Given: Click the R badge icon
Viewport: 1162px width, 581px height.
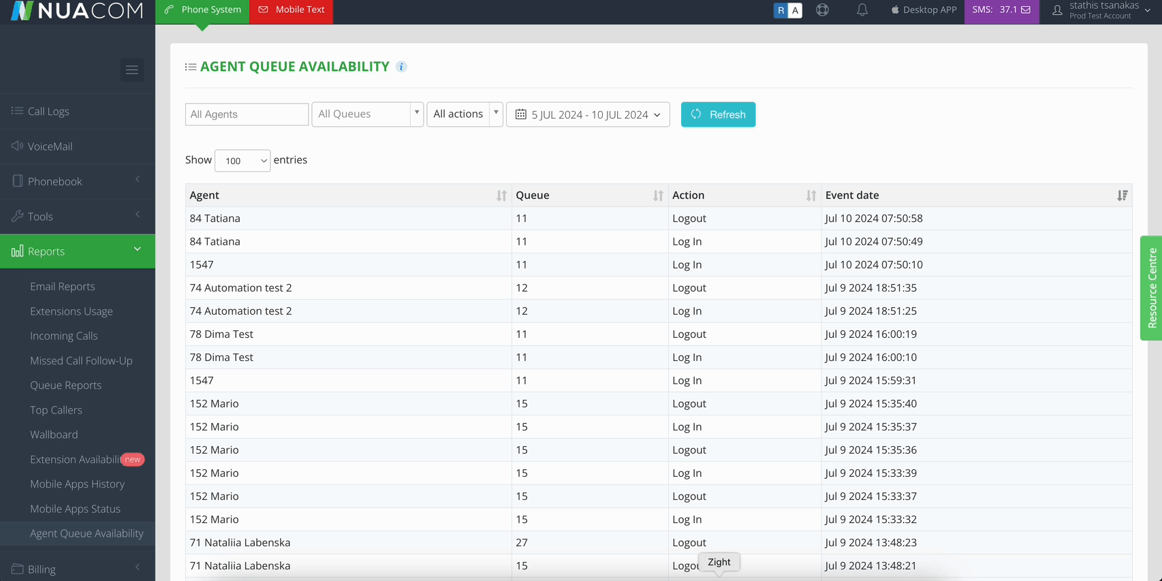Looking at the screenshot, I should coord(781,10).
